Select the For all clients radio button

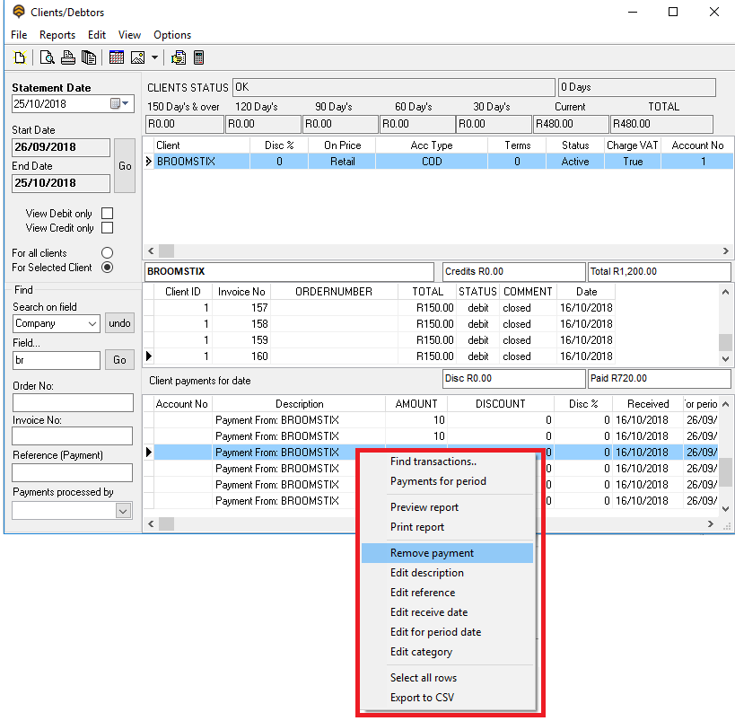(108, 253)
